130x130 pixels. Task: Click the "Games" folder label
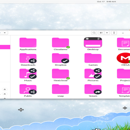click(93, 65)
